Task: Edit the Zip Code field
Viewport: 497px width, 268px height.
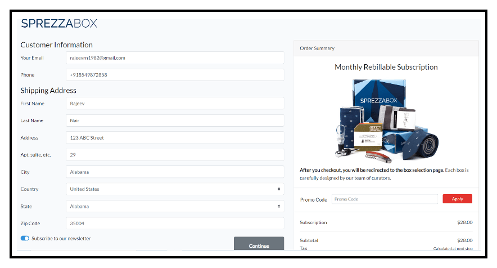Action: (175, 223)
